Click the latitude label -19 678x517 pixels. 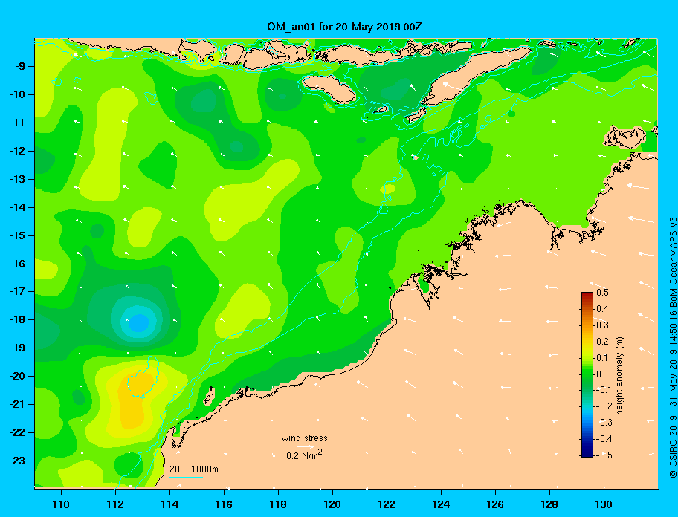tap(20, 348)
